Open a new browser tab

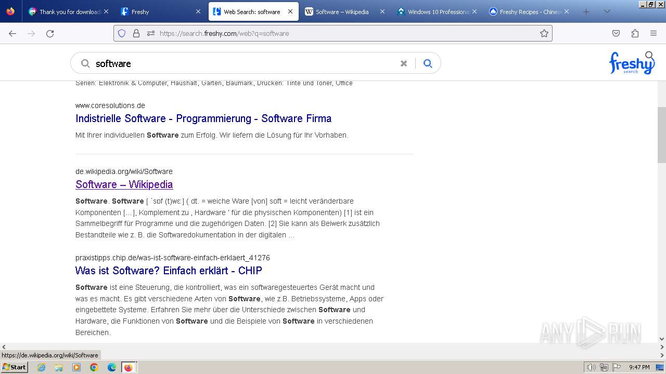(x=586, y=11)
